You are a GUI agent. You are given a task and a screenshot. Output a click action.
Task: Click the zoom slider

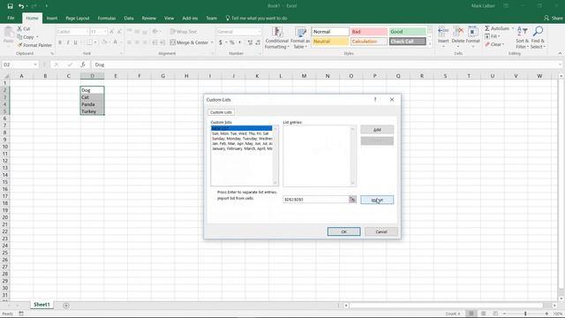click(x=525, y=314)
